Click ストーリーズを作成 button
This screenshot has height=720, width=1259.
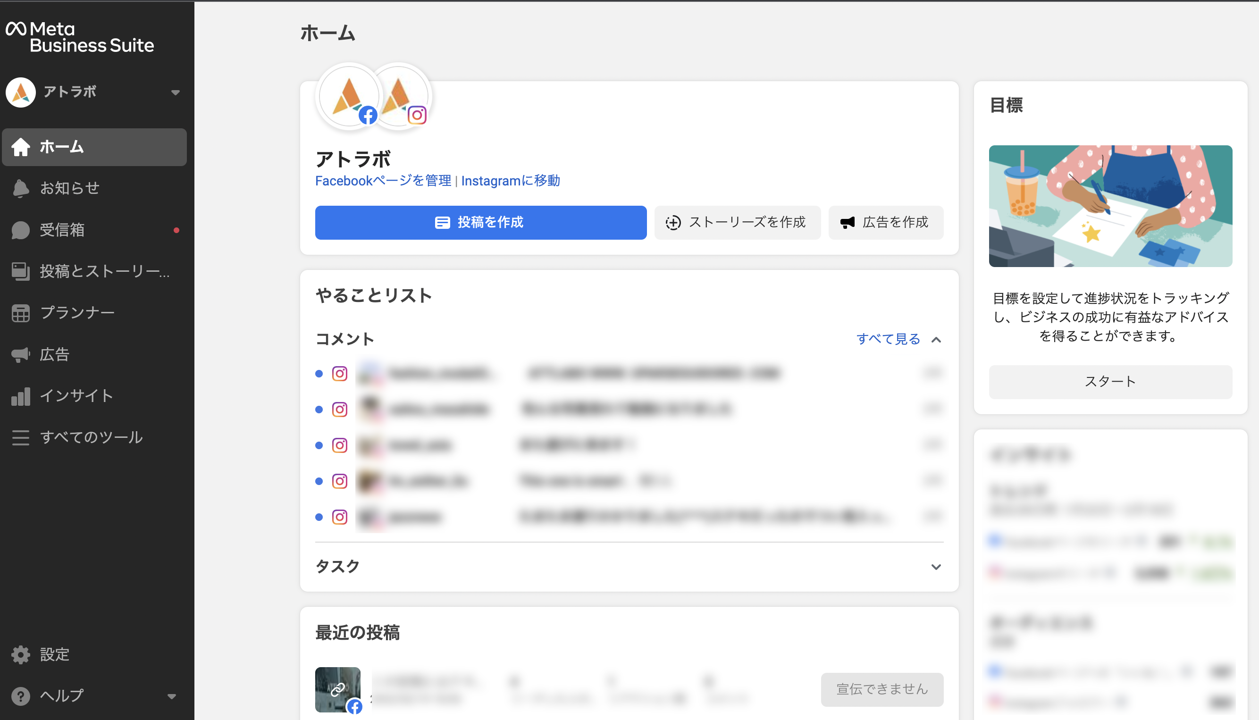point(737,223)
